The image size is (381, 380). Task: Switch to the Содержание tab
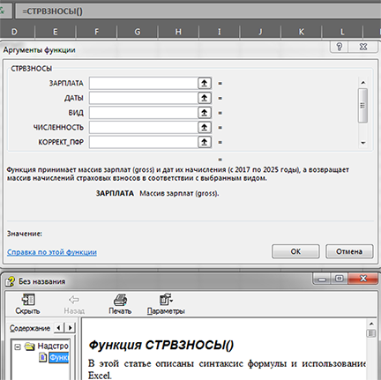tap(30, 328)
